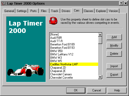Open the Classes tab

pos(88,11)
